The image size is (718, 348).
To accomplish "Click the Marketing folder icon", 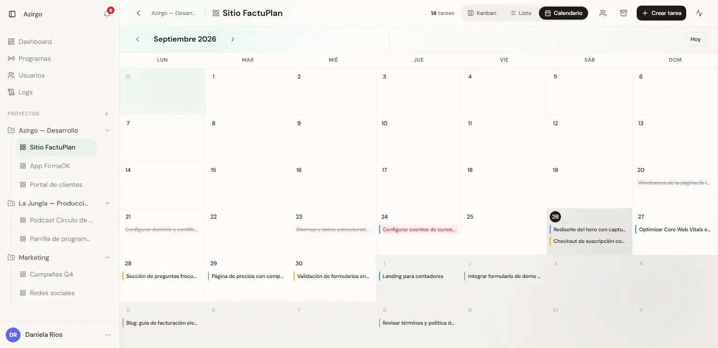I will [11, 257].
